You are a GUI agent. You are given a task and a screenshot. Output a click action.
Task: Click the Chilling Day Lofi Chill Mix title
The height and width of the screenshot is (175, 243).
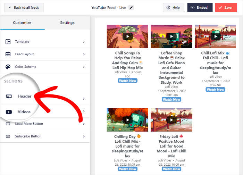(x=127, y=146)
